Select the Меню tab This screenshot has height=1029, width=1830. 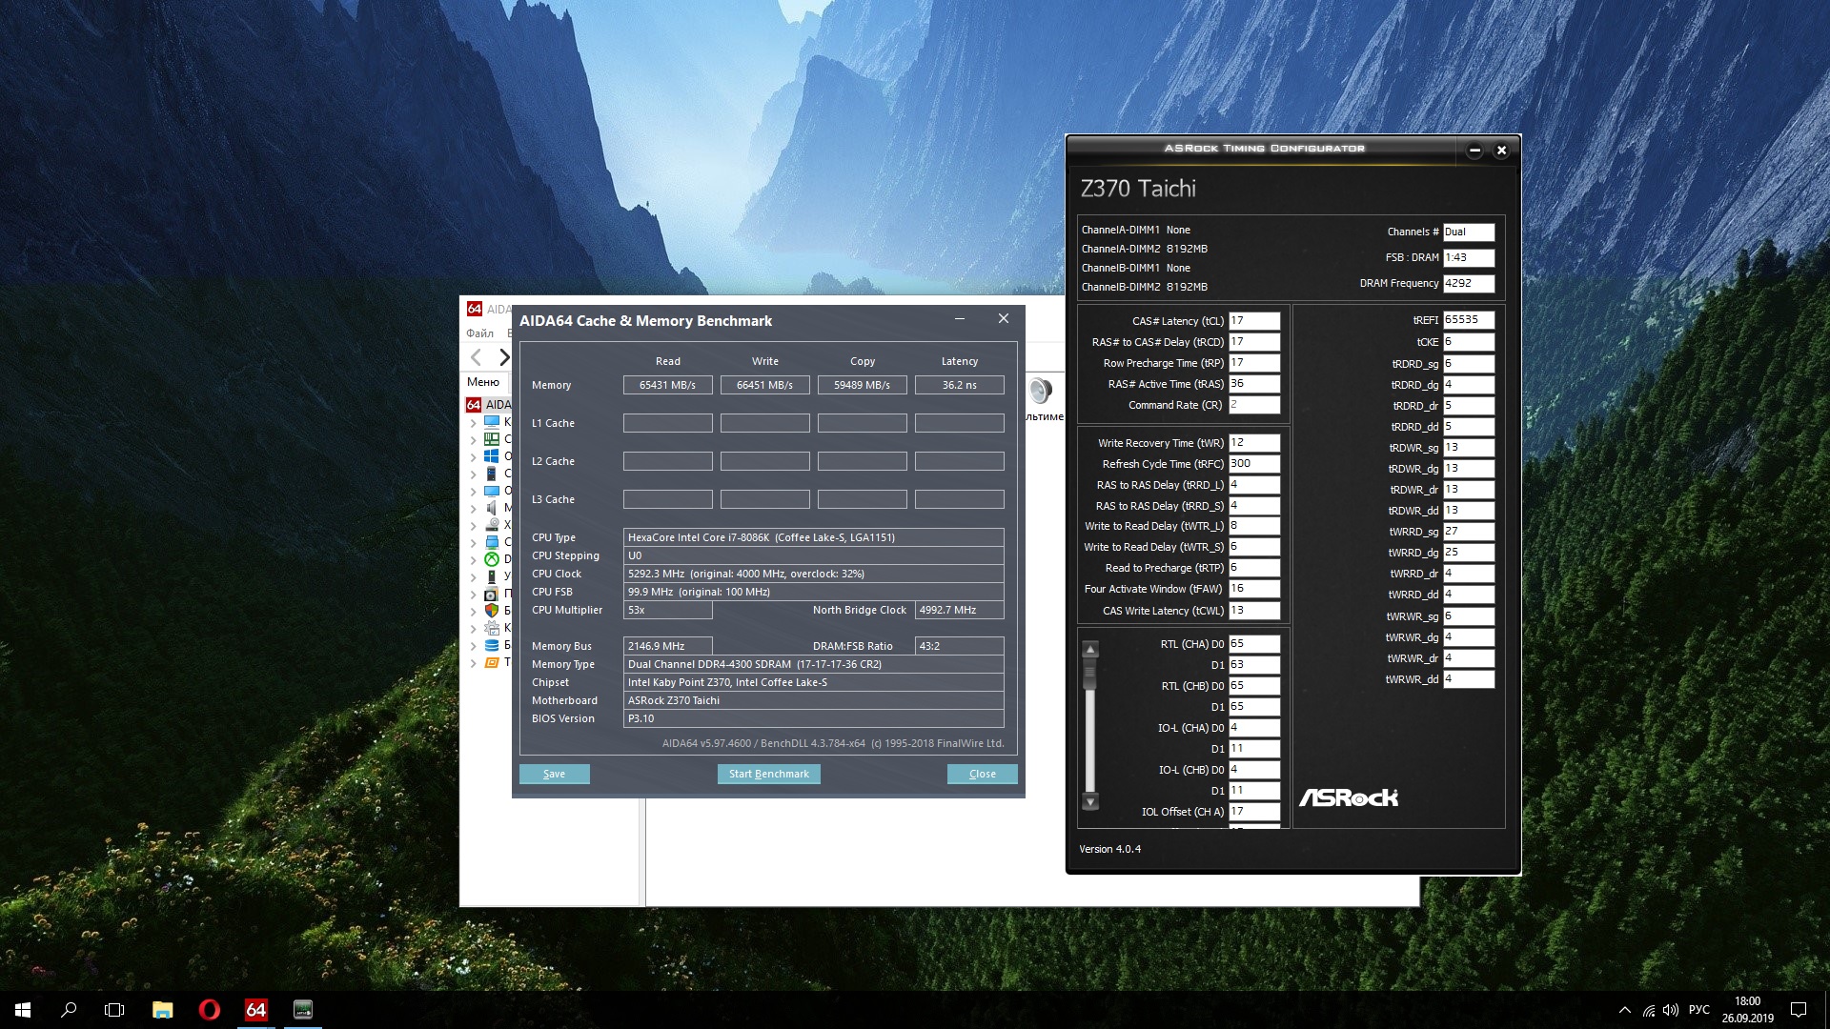pos(483,382)
